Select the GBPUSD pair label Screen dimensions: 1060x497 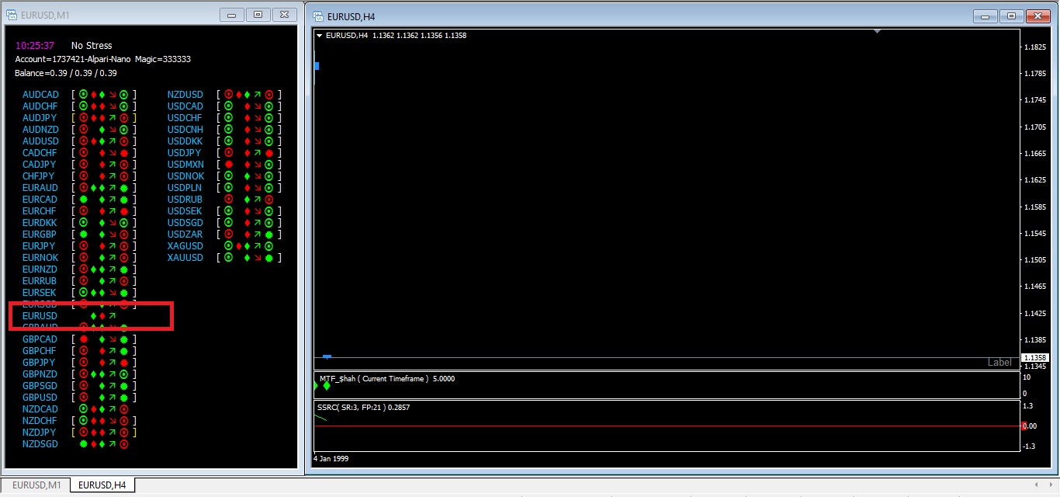[x=40, y=398]
